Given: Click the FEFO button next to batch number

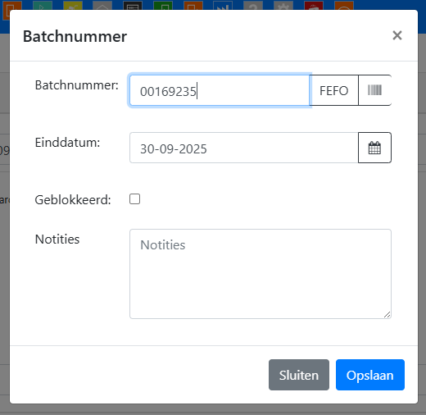Looking at the screenshot, I should click(x=333, y=90).
